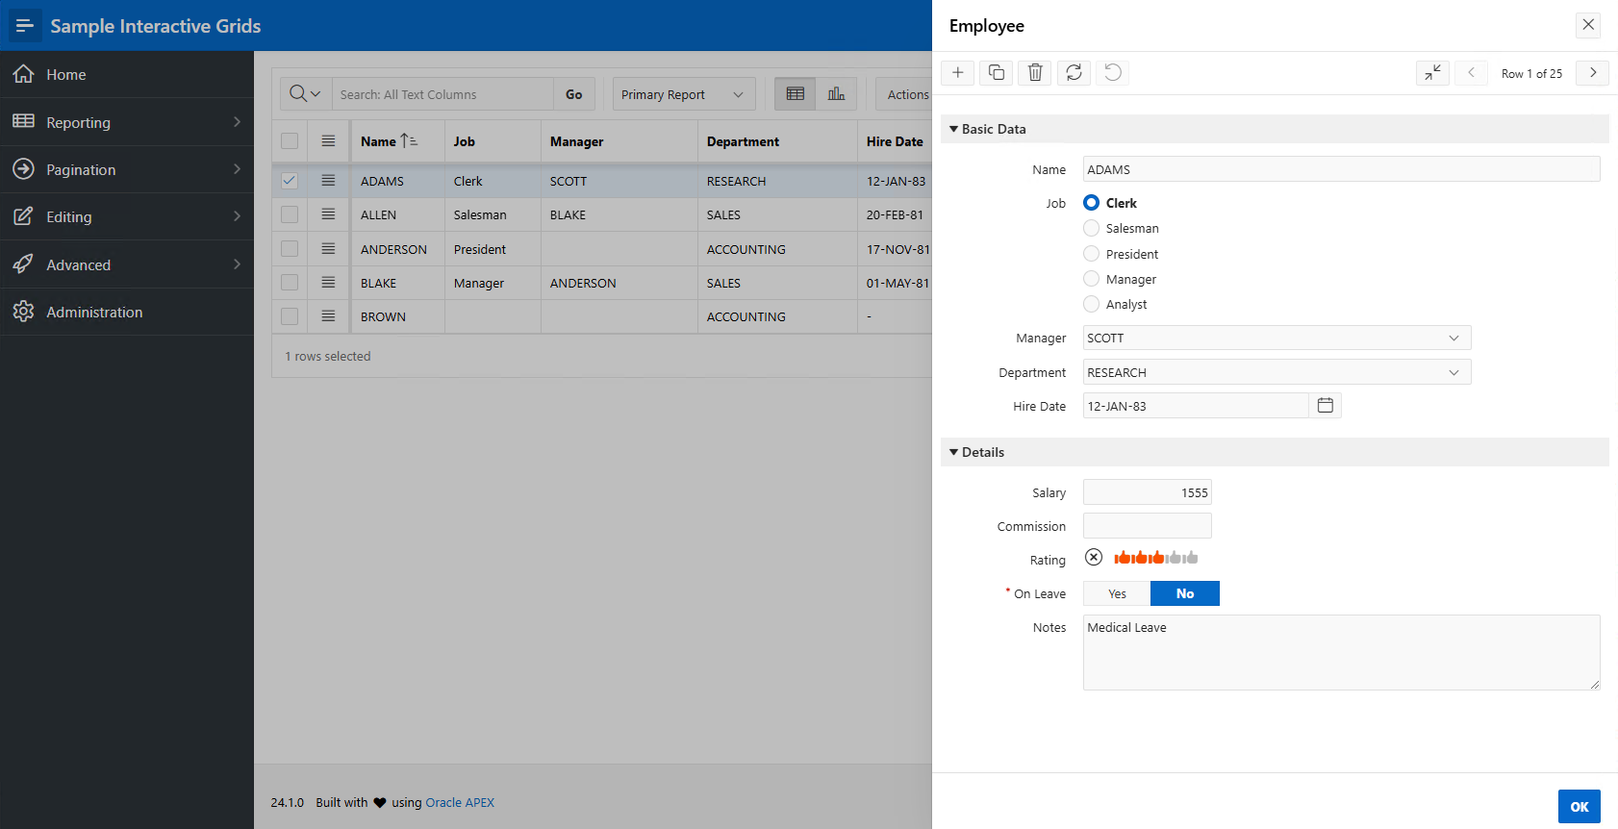Clear the Rating with the X icon

click(1094, 558)
